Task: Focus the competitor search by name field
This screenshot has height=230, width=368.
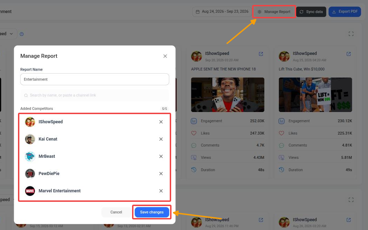Action: tap(95, 95)
